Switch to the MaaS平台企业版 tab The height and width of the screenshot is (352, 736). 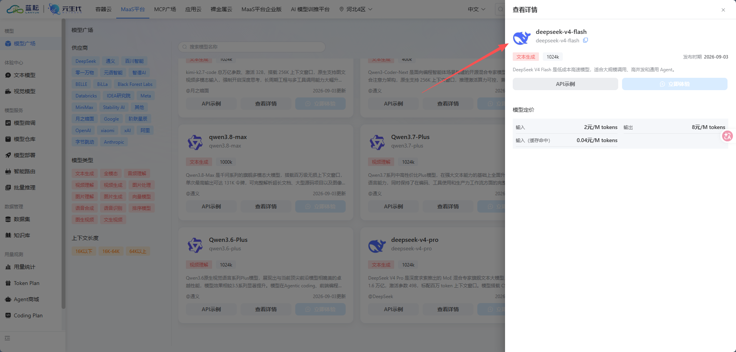click(262, 9)
